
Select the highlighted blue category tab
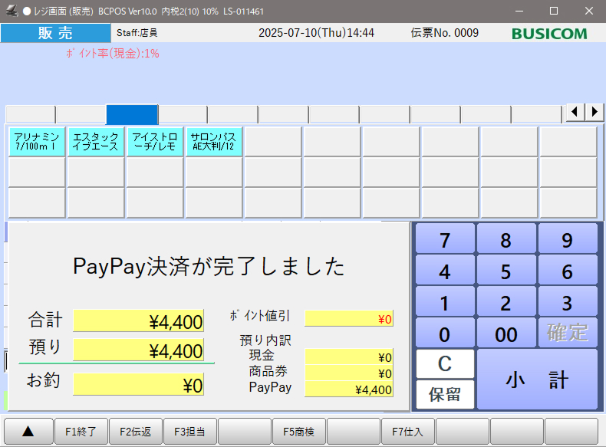[x=132, y=114]
